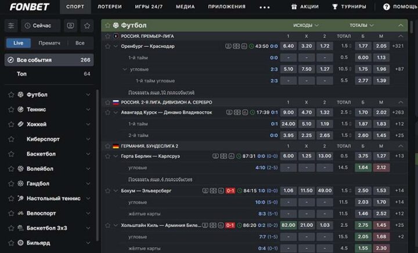Viewport: 418px width, 253px height.
Task: Open the filter settings sliders icon
Action: point(11,25)
